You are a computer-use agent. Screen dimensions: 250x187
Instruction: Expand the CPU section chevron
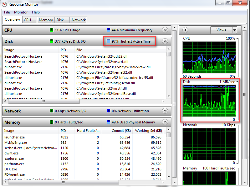[165, 30]
